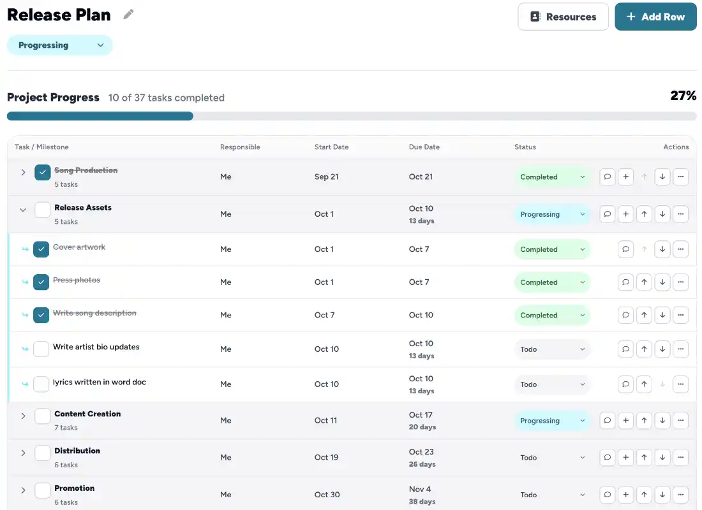Image resolution: width=702 pixels, height=510 pixels.
Task: Expand the Song Production task group
Action: click(23, 172)
